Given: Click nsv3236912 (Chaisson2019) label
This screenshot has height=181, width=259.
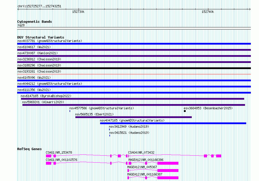Looking at the screenshot, I should click(x=39, y=59).
